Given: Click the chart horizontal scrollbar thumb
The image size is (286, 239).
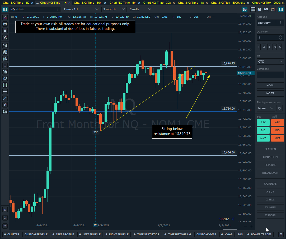Looking at the screenshot, I should (x=230, y=229).
